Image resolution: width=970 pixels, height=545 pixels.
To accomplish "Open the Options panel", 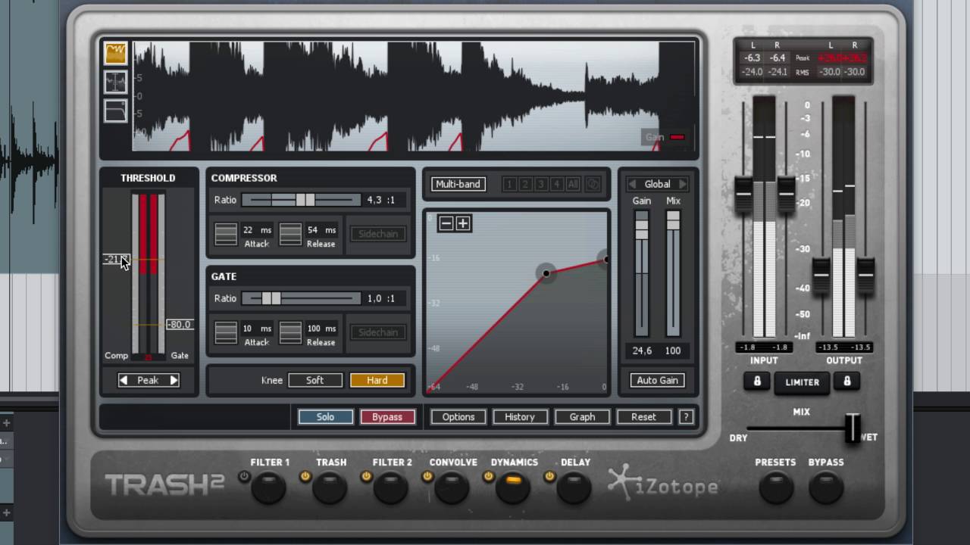I will click(x=458, y=417).
